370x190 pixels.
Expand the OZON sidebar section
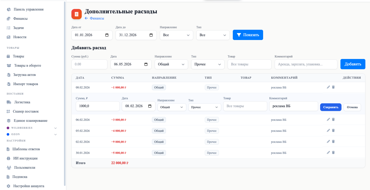click(x=55, y=134)
